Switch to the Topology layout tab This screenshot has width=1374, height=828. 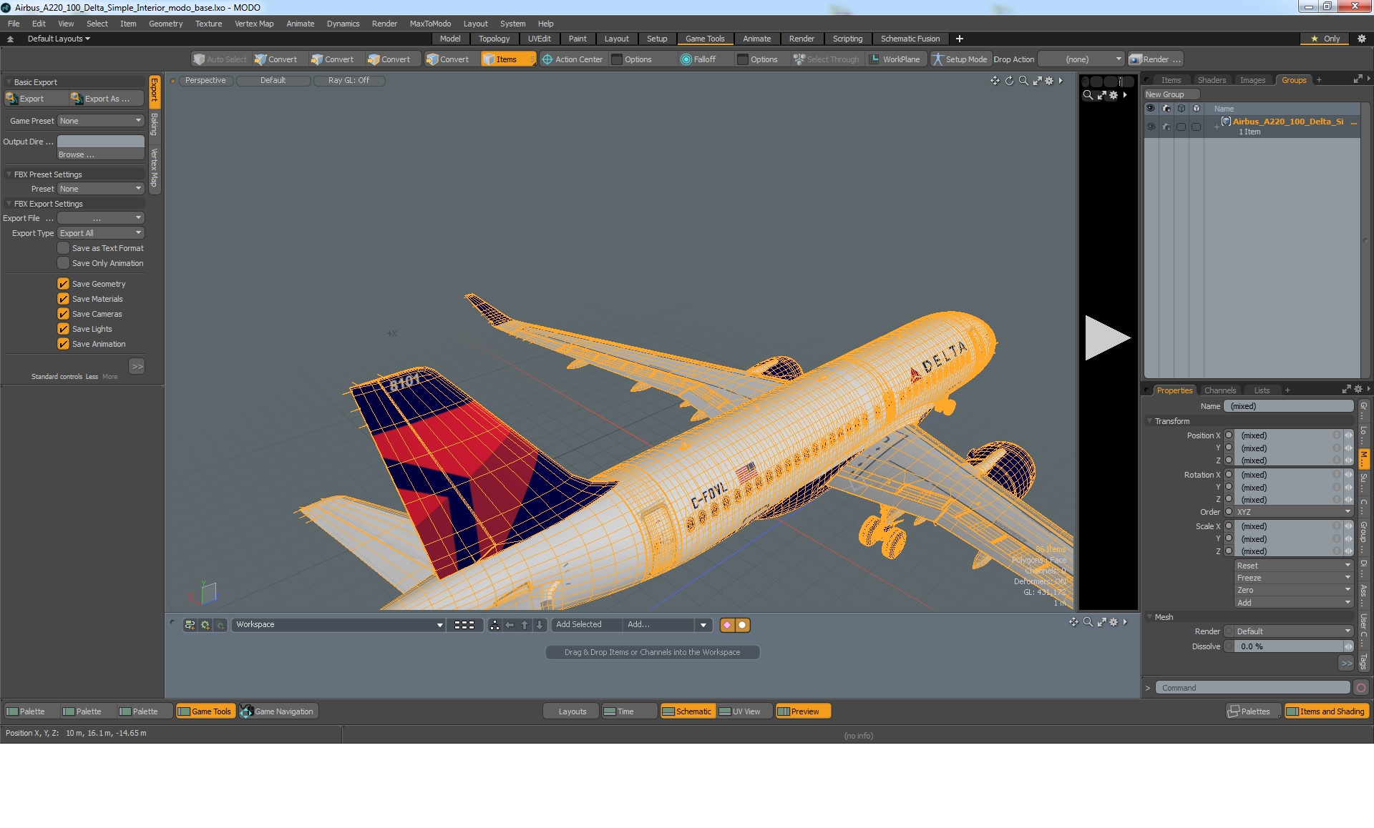pyautogui.click(x=494, y=39)
